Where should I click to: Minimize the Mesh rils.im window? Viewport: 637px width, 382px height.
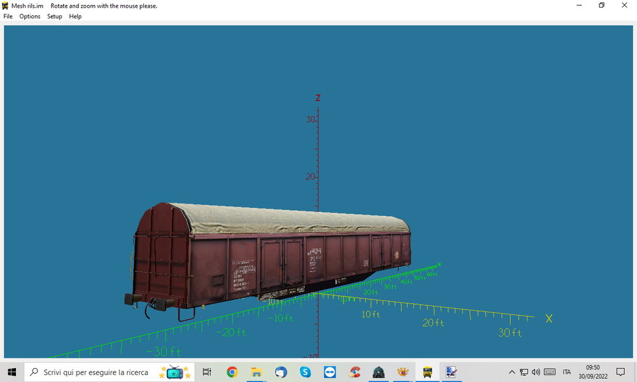point(579,5)
